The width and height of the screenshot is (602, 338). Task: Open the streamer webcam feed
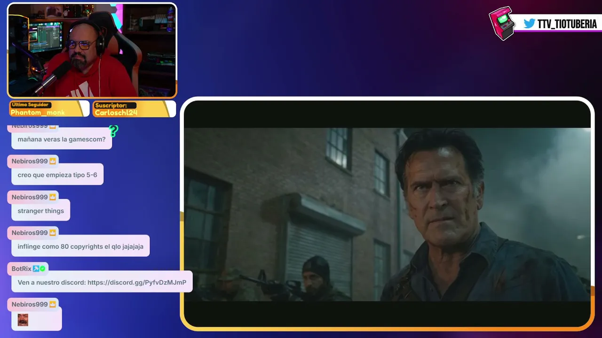click(x=92, y=50)
